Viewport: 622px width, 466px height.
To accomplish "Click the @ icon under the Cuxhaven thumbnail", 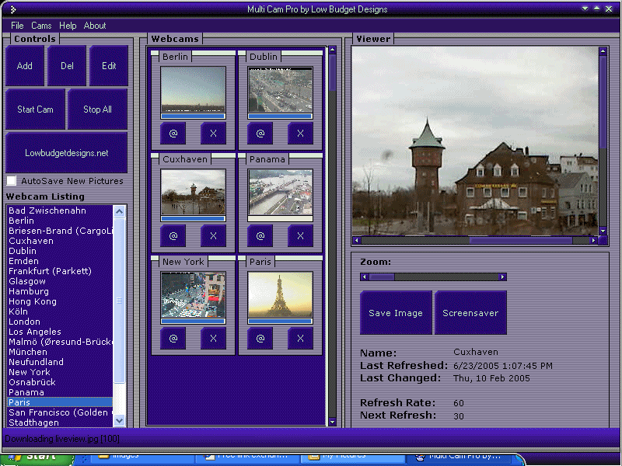I will click(173, 236).
